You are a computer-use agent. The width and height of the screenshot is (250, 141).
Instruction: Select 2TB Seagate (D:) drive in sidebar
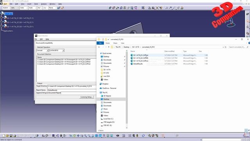click(109, 122)
